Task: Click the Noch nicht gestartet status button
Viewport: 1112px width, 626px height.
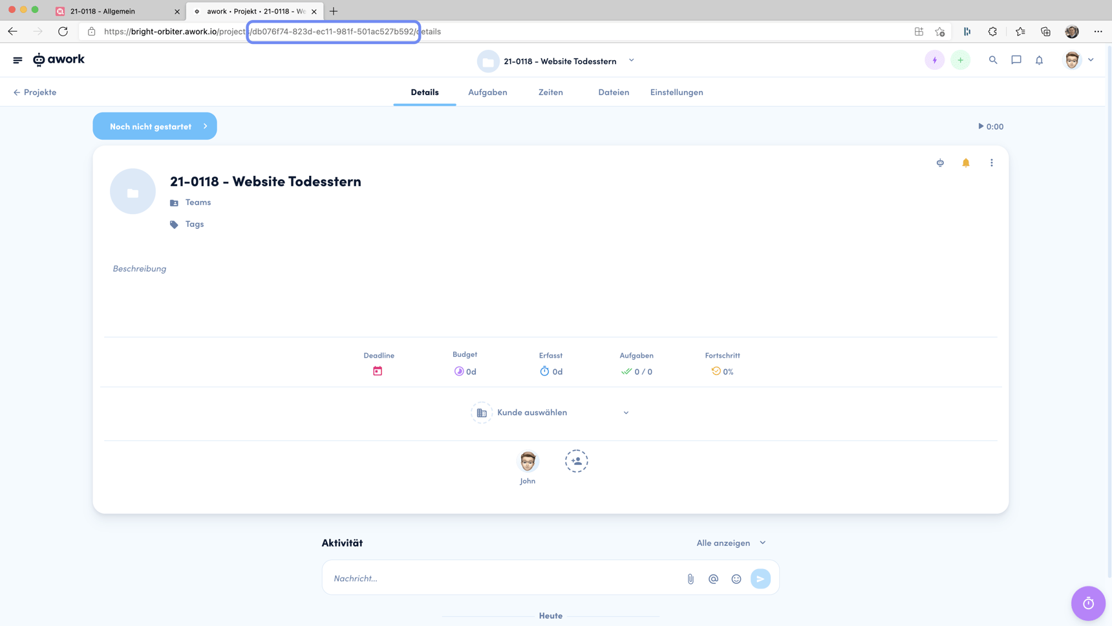Action: tap(155, 126)
